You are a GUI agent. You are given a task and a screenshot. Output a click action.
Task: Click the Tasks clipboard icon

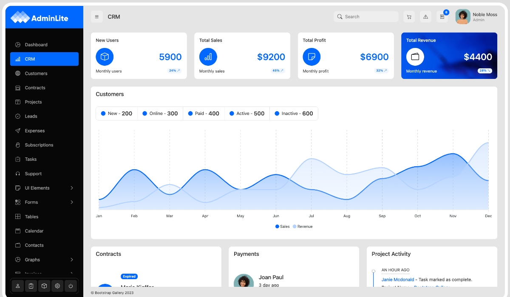pyautogui.click(x=18, y=159)
